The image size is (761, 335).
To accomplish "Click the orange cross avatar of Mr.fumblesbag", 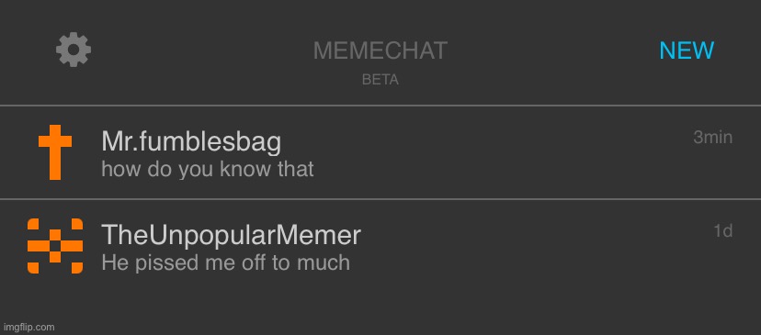I will pos(55,152).
